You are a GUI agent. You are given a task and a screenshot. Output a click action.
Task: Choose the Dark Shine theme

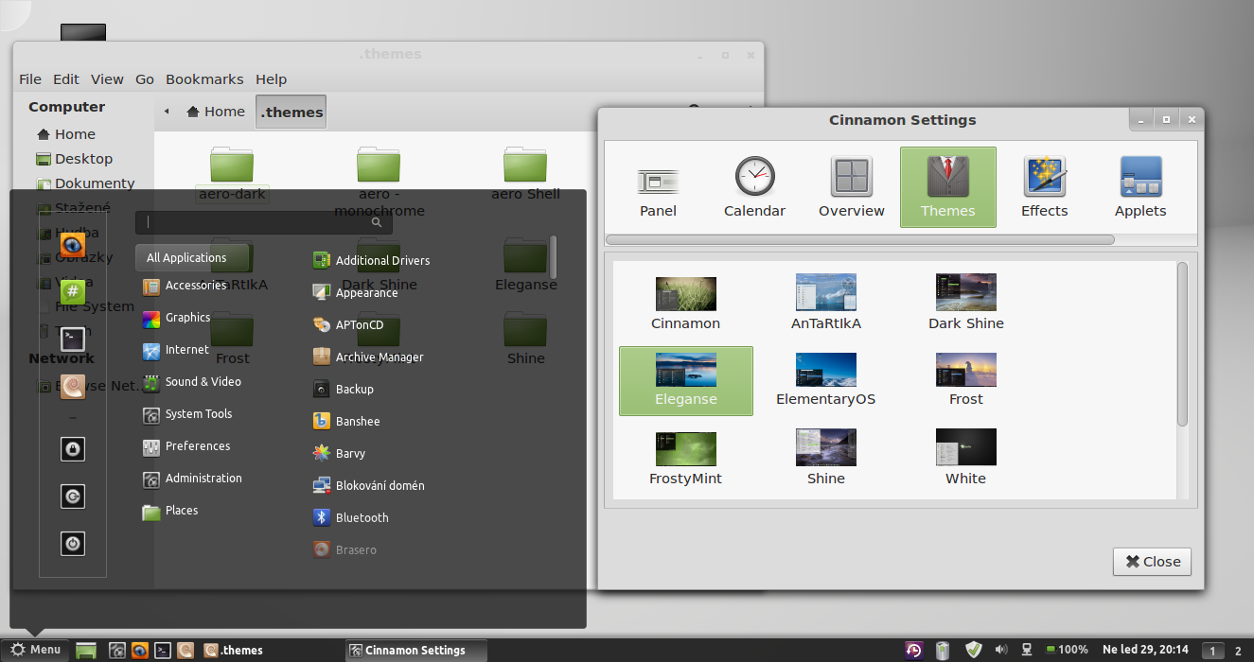(x=966, y=302)
